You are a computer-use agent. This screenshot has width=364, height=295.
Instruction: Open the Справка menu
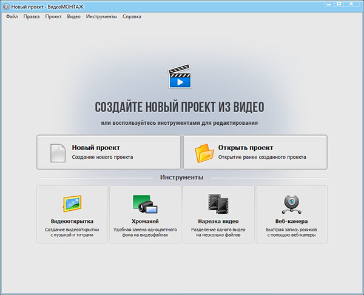click(132, 17)
